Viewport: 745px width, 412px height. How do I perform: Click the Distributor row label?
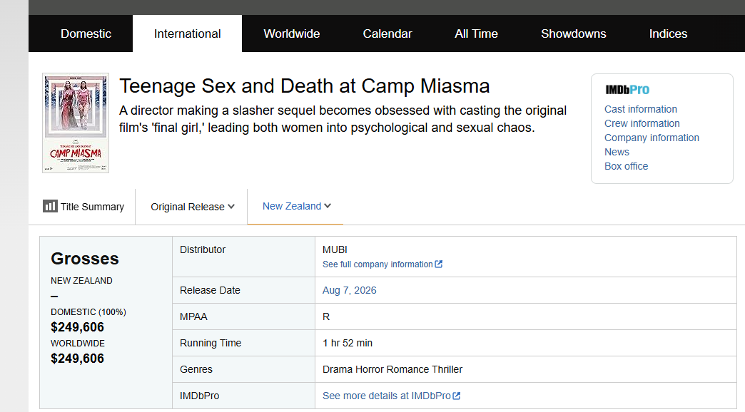(x=203, y=249)
